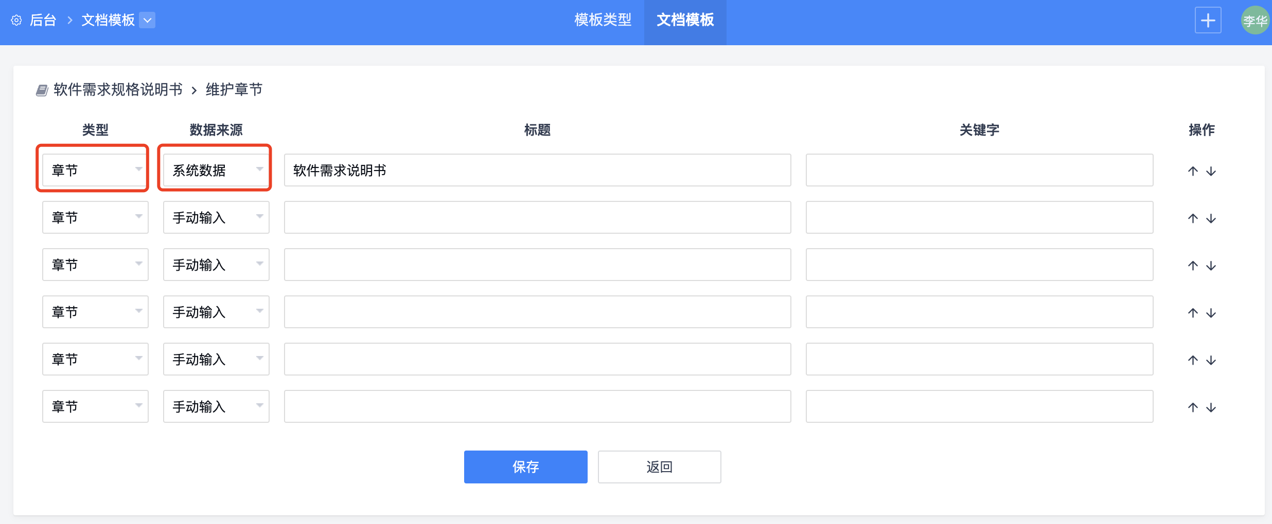This screenshot has width=1272, height=524.
Task: Click down arrow on third chapter row
Action: 1211,266
